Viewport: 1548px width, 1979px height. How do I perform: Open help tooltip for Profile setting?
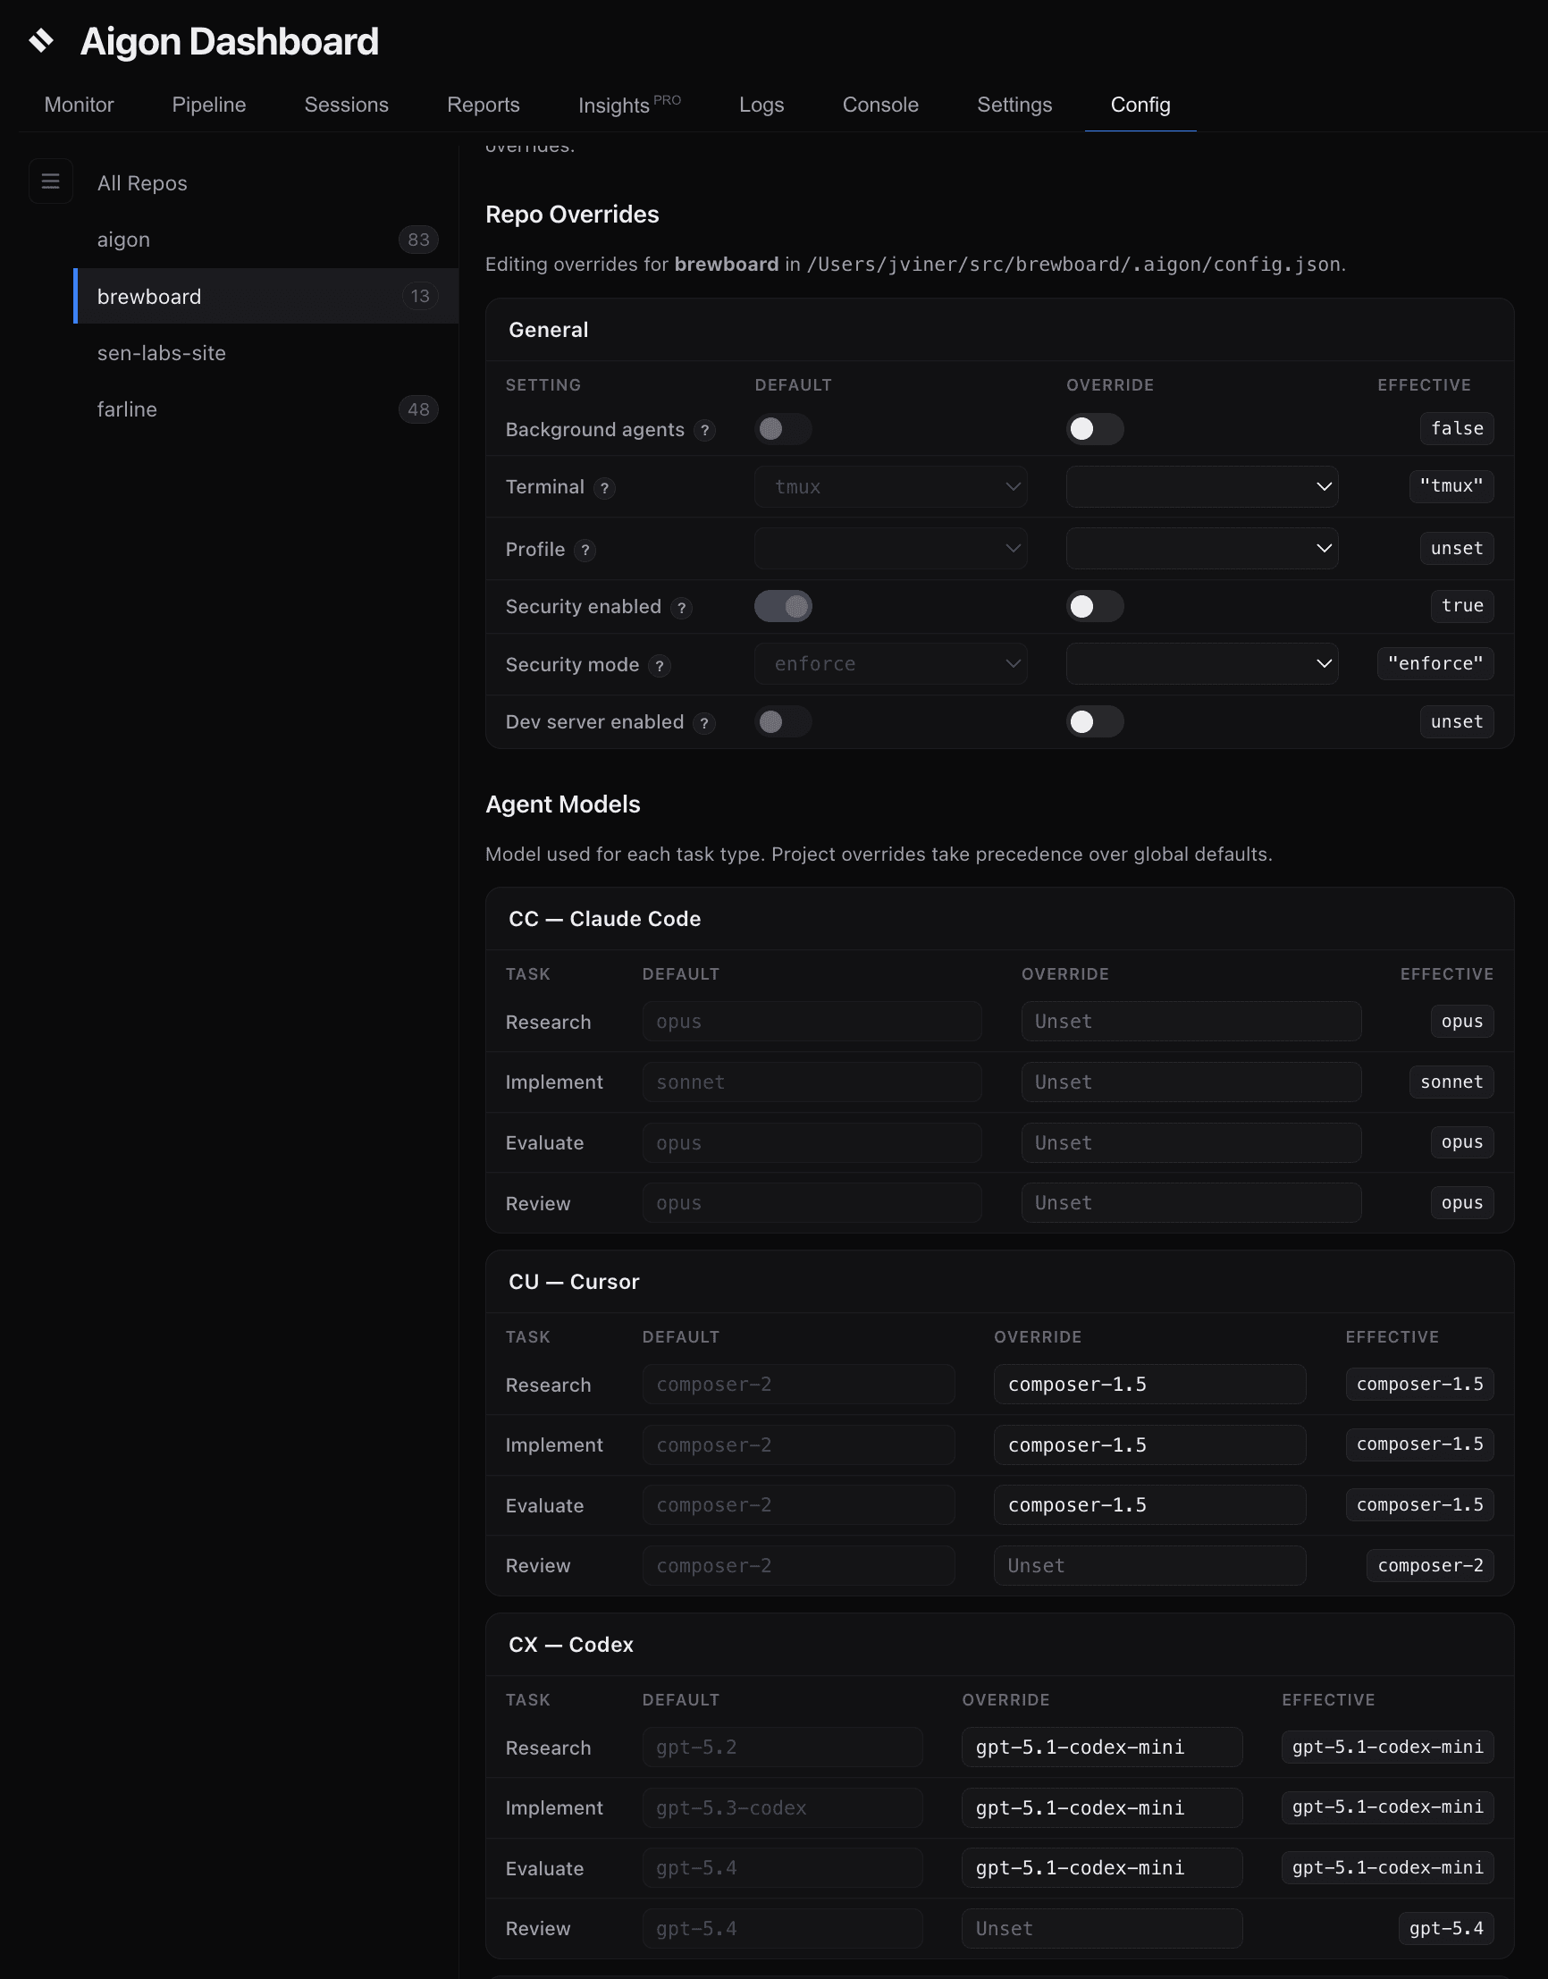(585, 550)
